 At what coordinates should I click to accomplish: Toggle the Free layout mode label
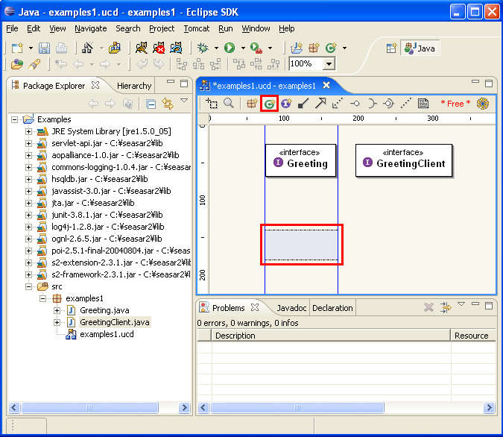pyautogui.click(x=455, y=104)
